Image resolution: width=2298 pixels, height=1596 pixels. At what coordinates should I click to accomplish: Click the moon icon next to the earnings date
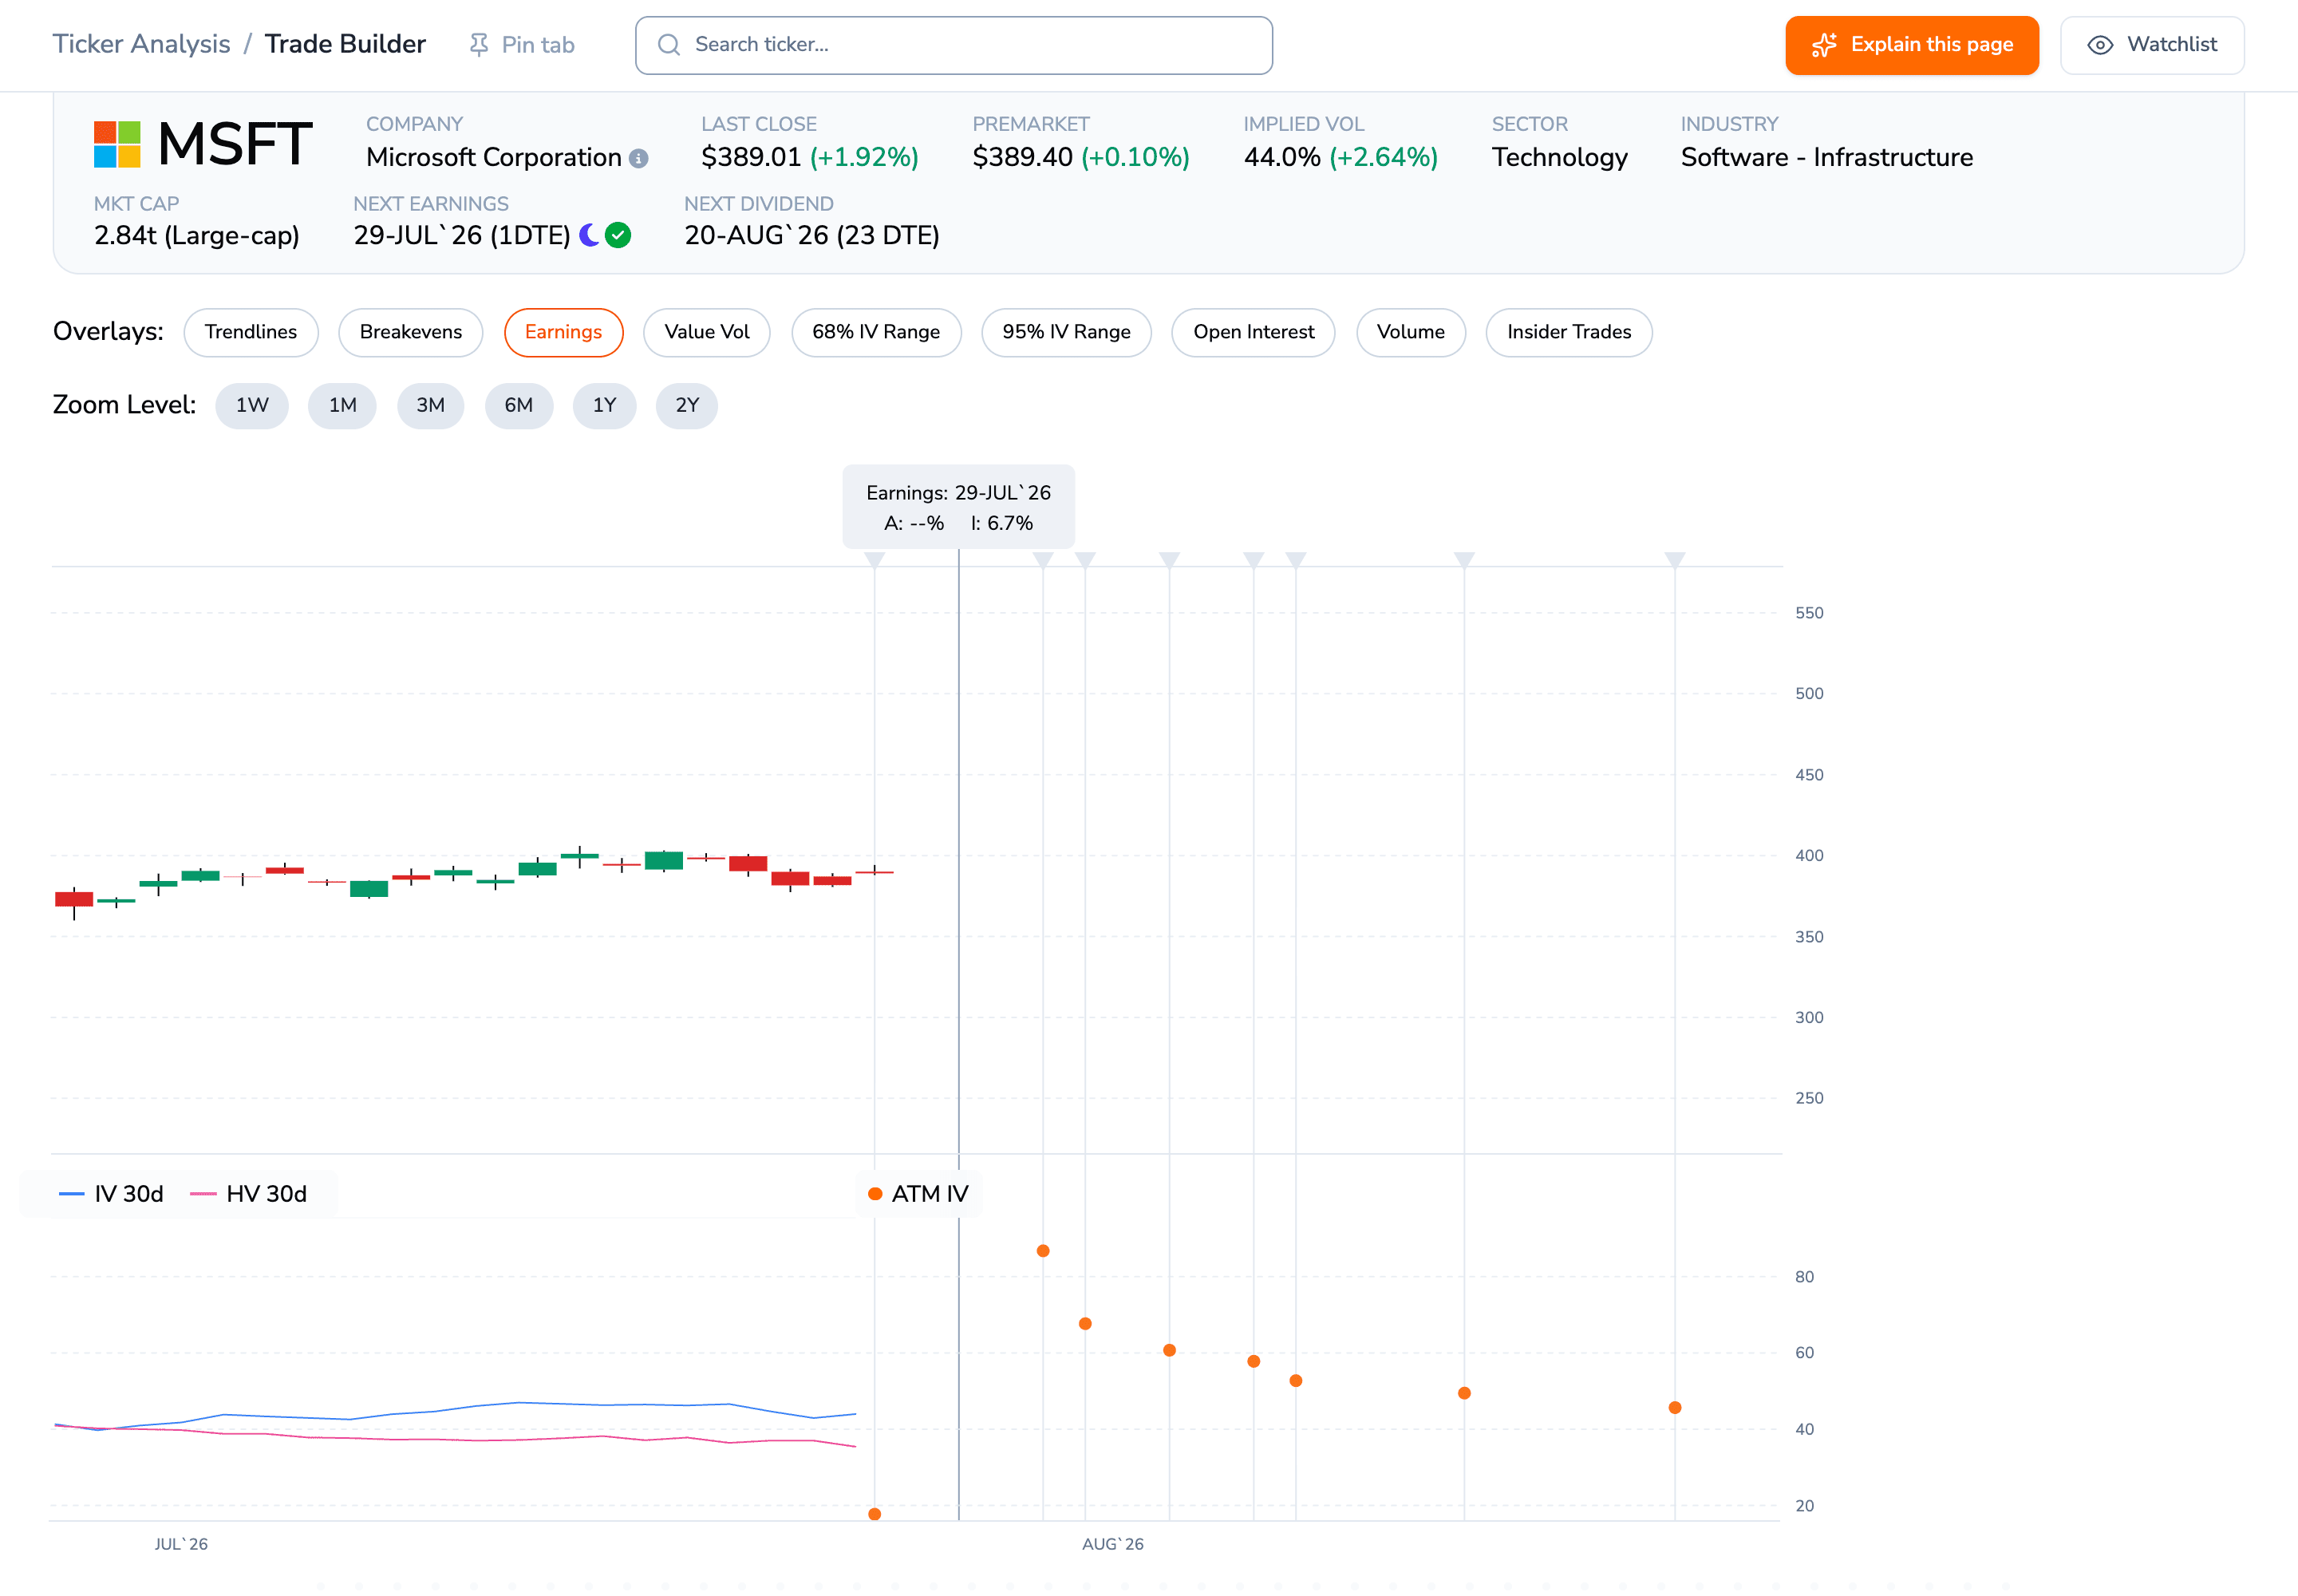[590, 235]
